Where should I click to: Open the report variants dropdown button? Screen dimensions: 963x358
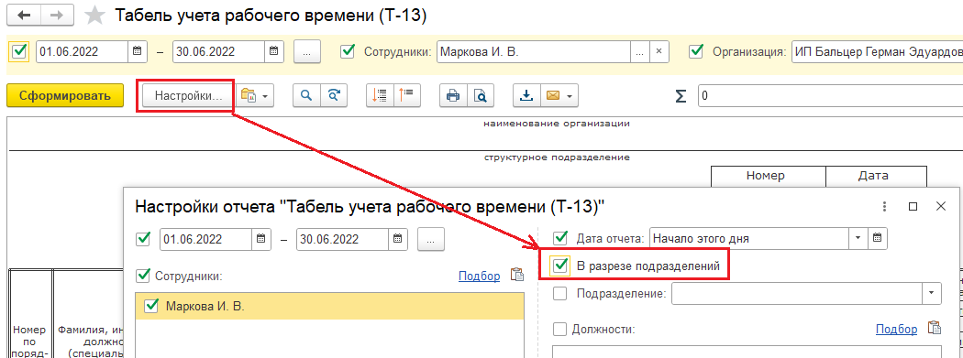(x=256, y=95)
